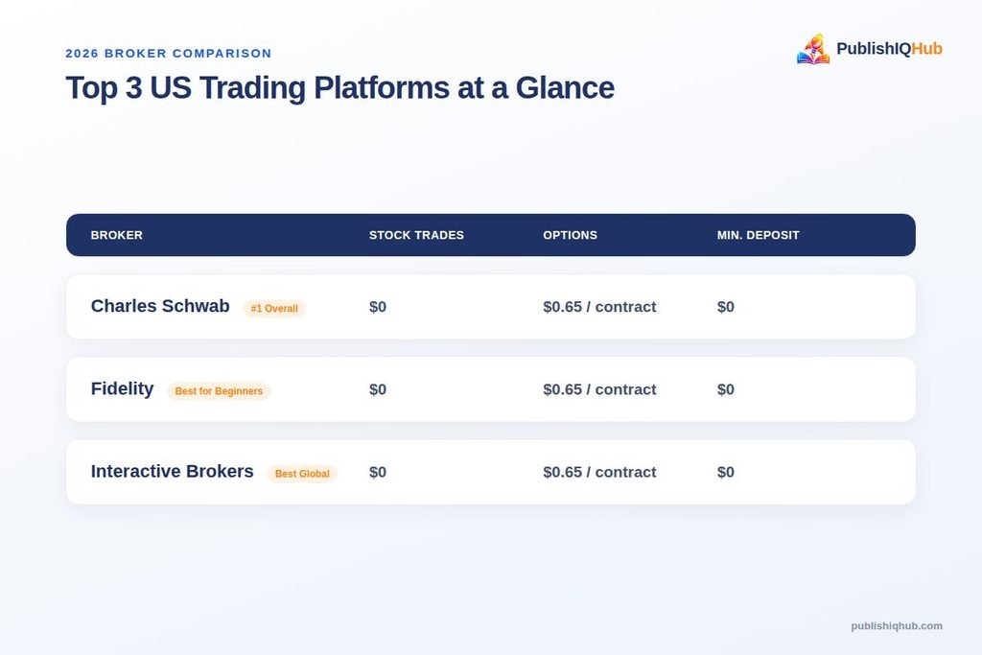This screenshot has width=982, height=655.
Task: Click the PublishIQHub brand name text
Action: pos(889,49)
